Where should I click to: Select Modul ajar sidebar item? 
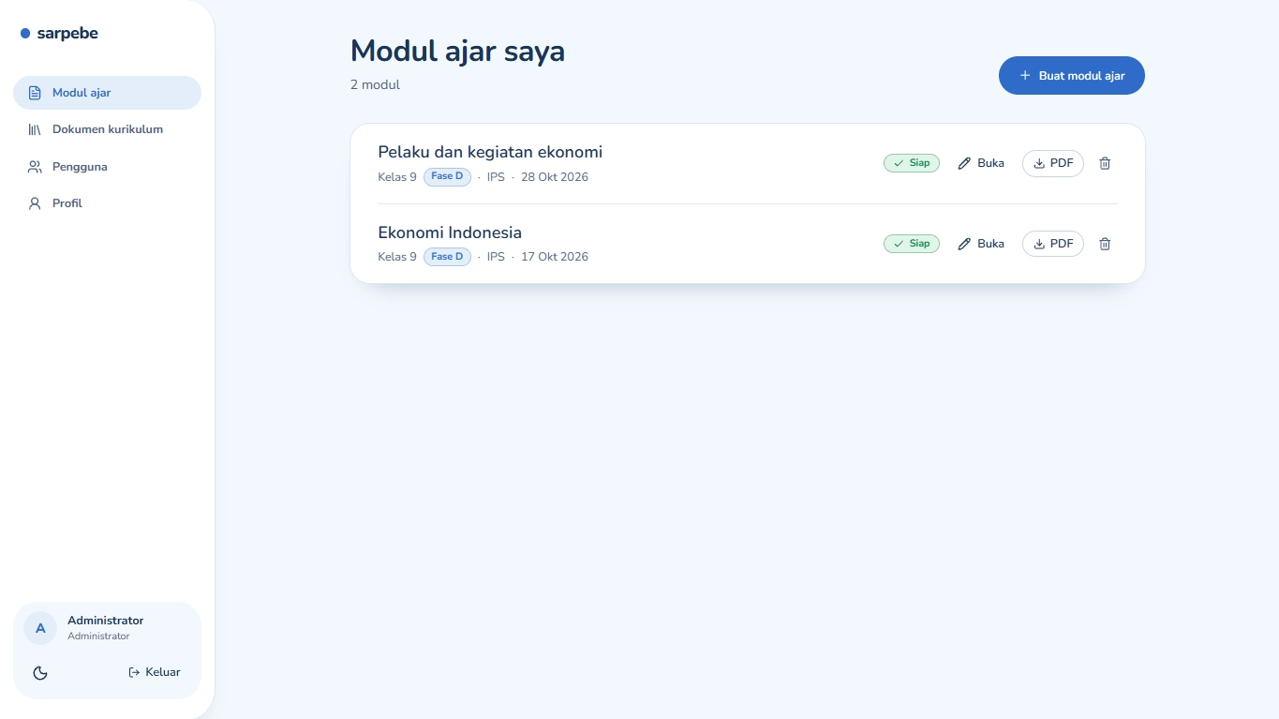coord(107,93)
